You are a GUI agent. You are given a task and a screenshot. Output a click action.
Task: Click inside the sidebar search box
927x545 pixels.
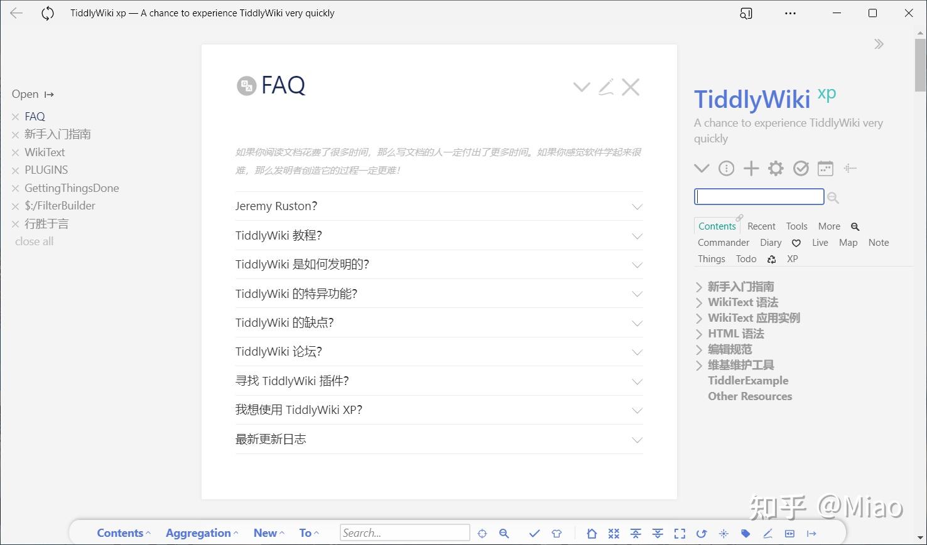[x=758, y=196]
